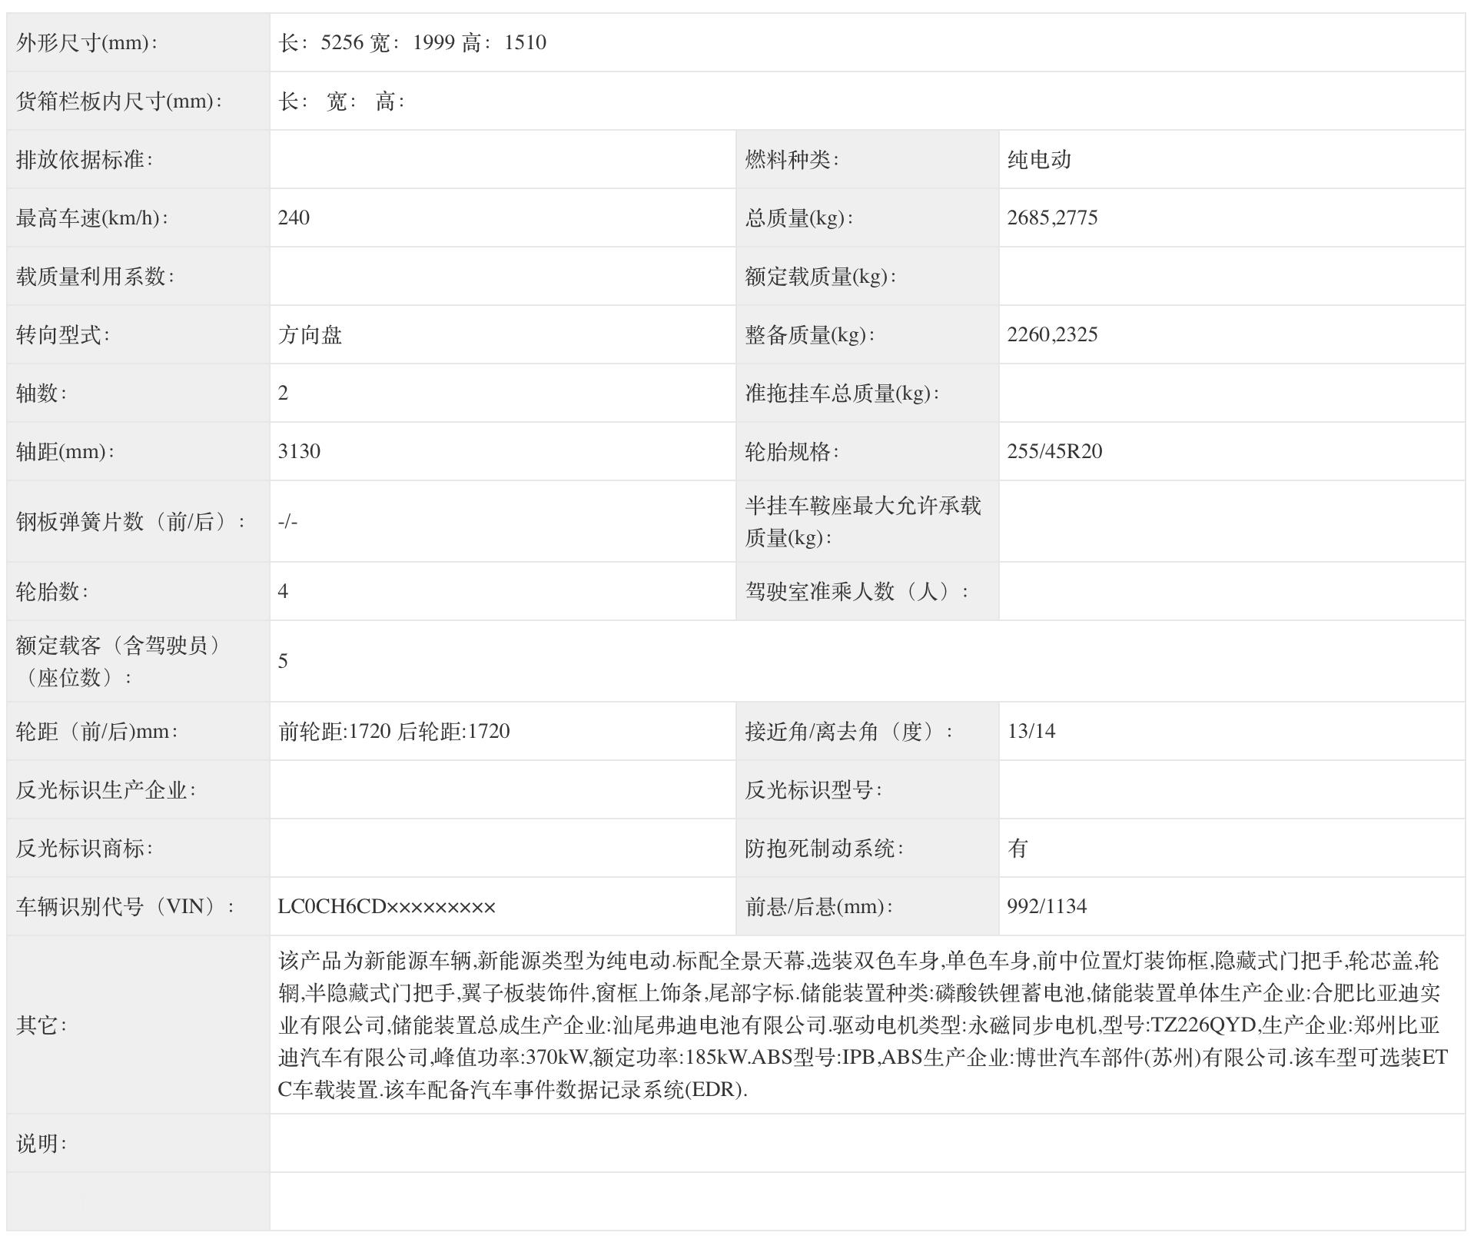
Task: Click the 轴数 label
Action: click(x=41, y=393)
